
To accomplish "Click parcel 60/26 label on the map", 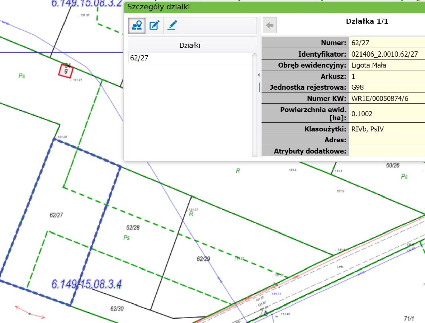I will pos(393,165).
